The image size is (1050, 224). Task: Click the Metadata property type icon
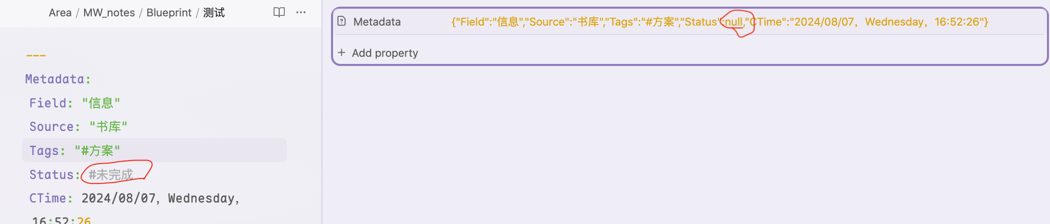click(x=342, y=21)
